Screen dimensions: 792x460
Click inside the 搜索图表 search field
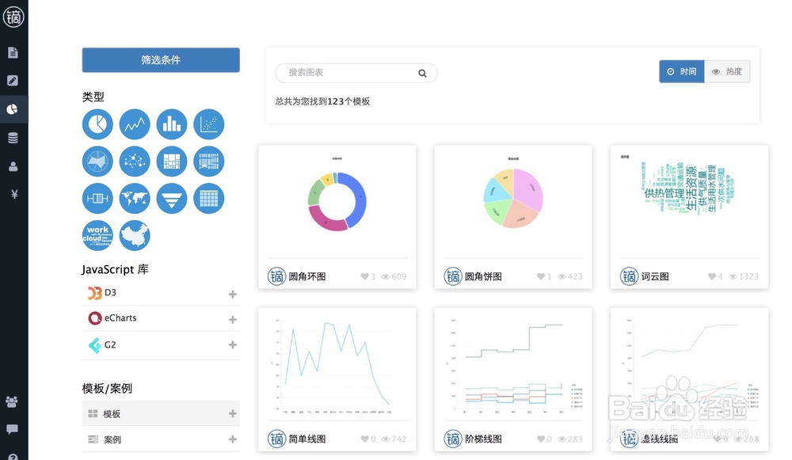pyautogui.click(x=348, y=72)
